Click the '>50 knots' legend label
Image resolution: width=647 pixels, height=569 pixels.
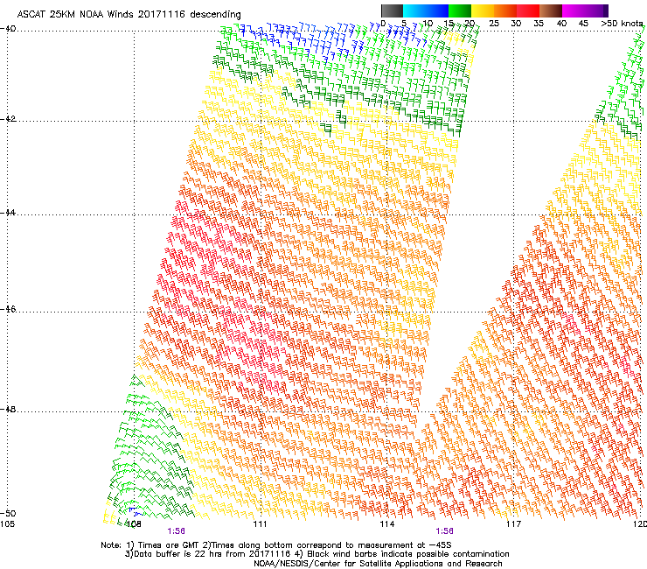coord(622,24)
